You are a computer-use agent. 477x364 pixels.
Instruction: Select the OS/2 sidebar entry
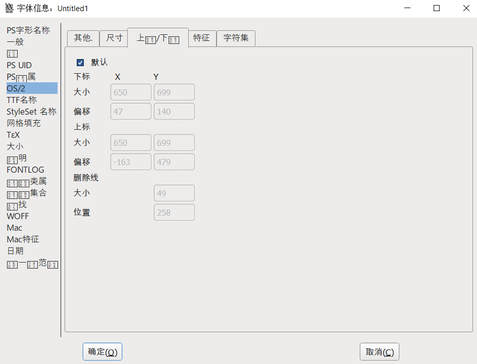point(32,88)
